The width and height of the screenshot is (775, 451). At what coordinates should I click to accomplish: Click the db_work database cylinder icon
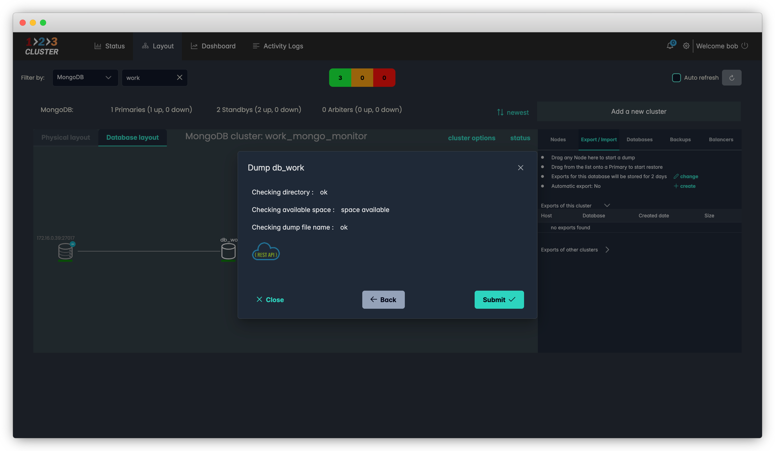(x=228, y=251)
